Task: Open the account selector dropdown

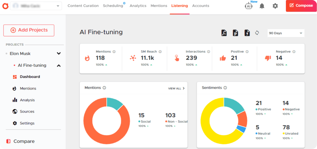Action: [36, 6]
